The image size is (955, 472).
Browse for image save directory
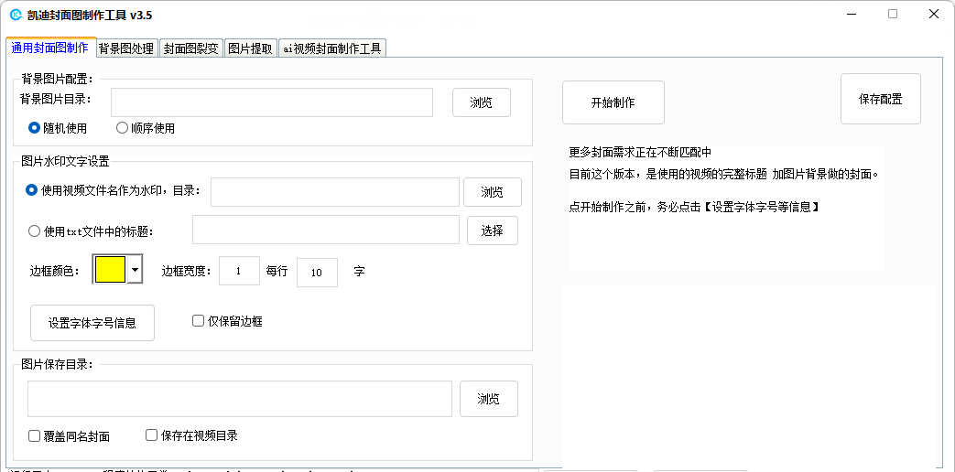pos(488,399)
